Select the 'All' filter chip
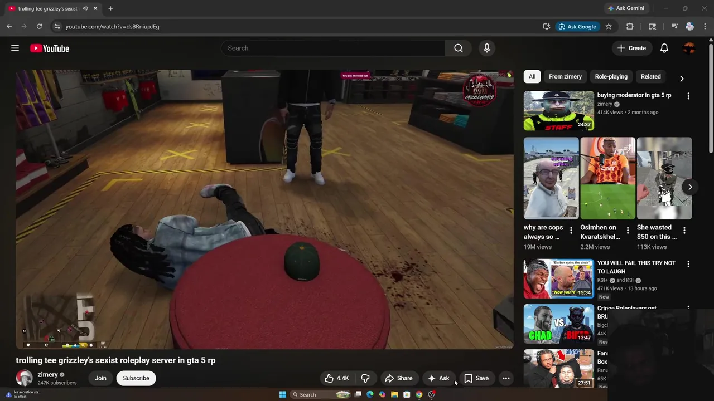Viewport: 714px width, 401px height. click(x=532, y=77)
